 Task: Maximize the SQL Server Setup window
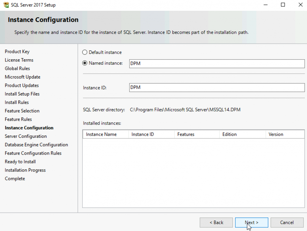tap(283, 5)
